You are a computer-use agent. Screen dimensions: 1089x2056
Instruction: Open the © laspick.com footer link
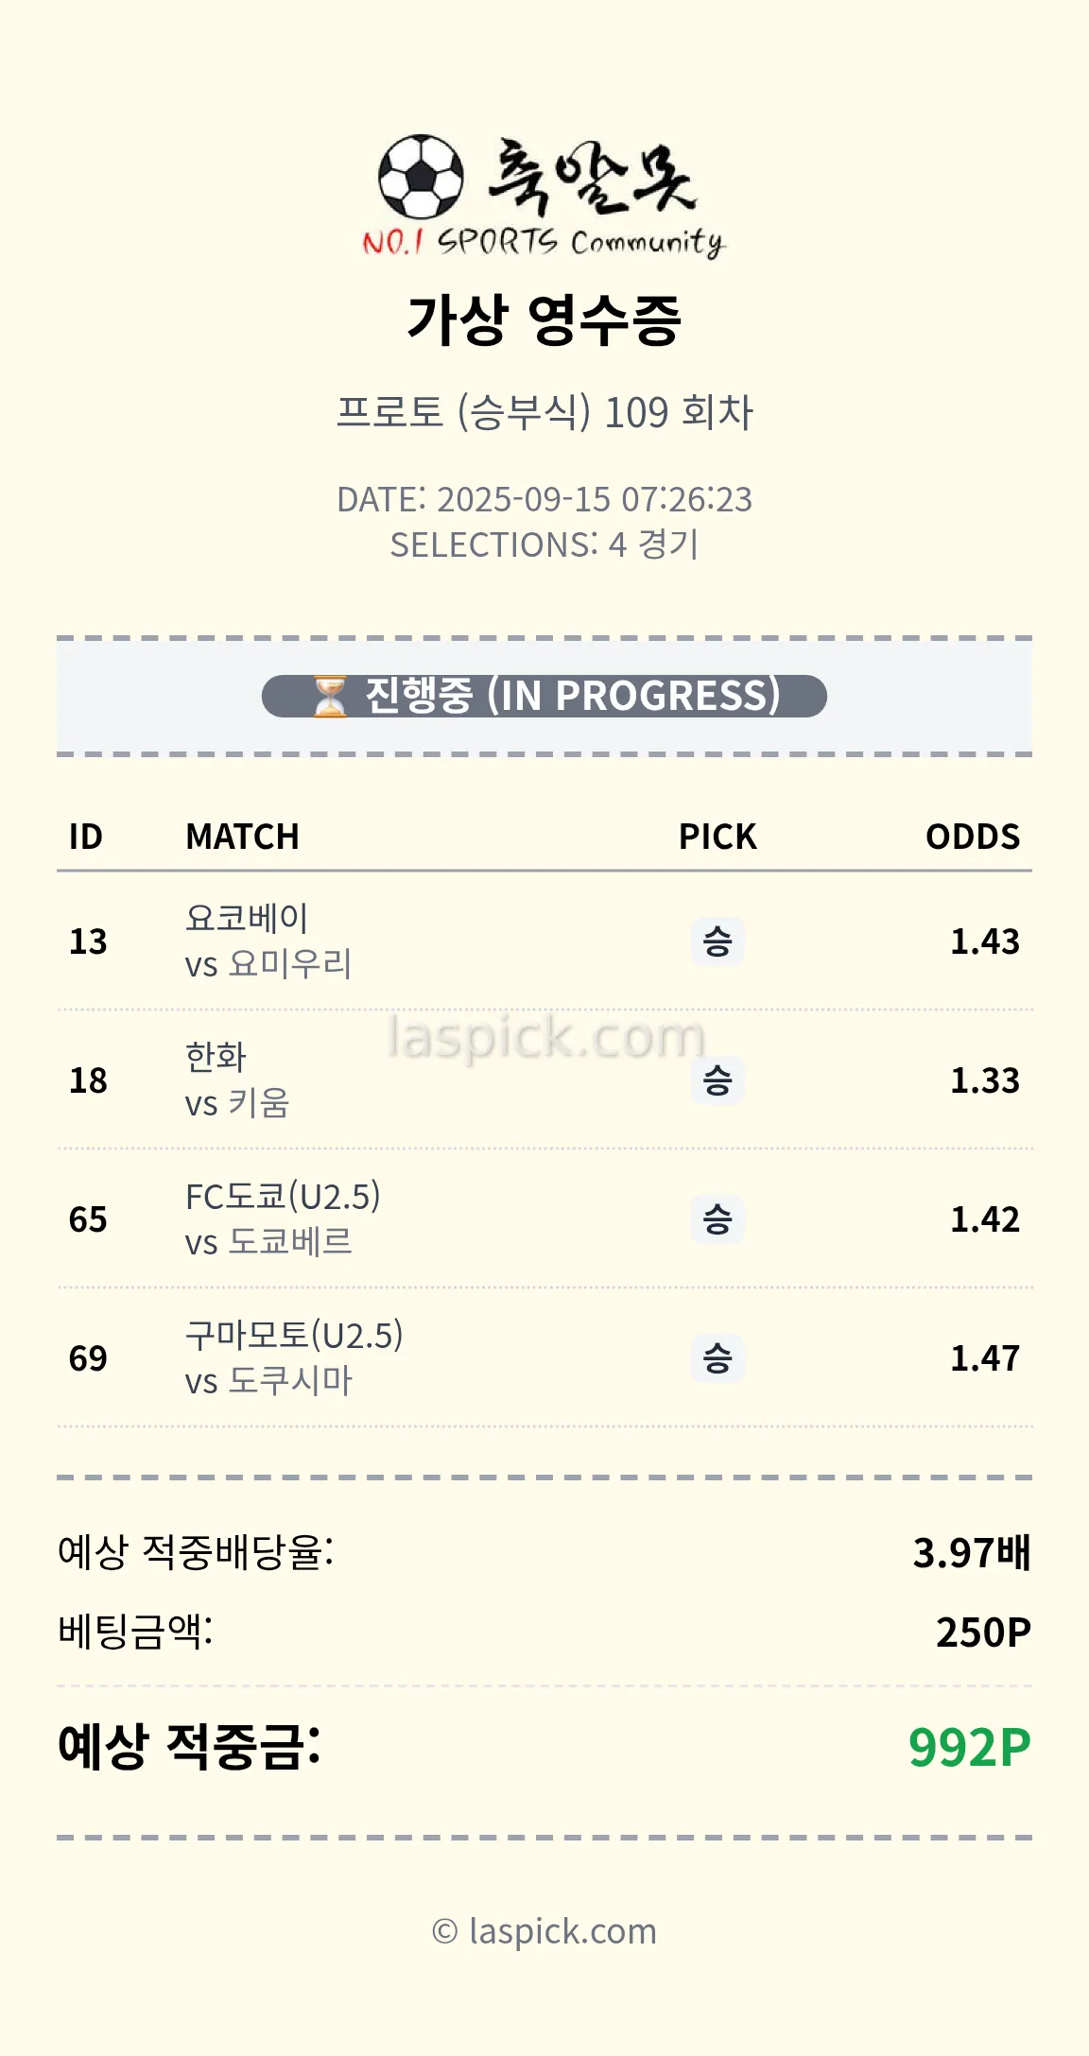pos(544,1931)
